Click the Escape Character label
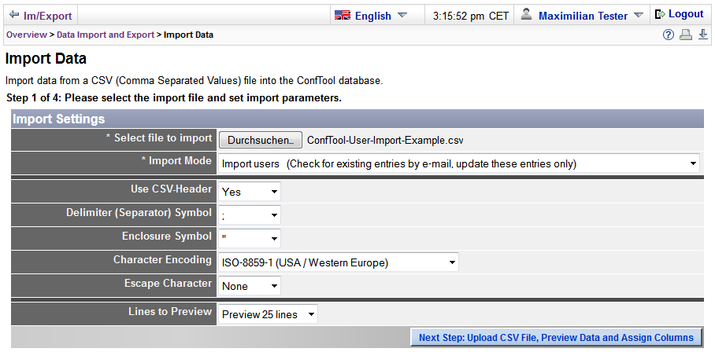 click(x=168, y=283)
